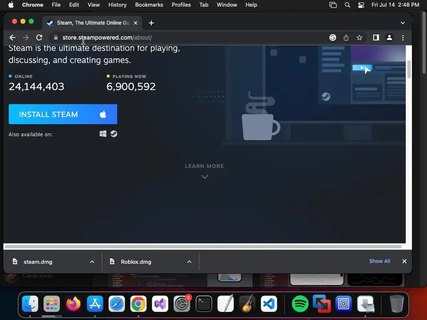Image resolution: width=427 pixels, height=320 pixels.
Task: Bookmark this page with the star icon
Action: [x=359, y=37]
